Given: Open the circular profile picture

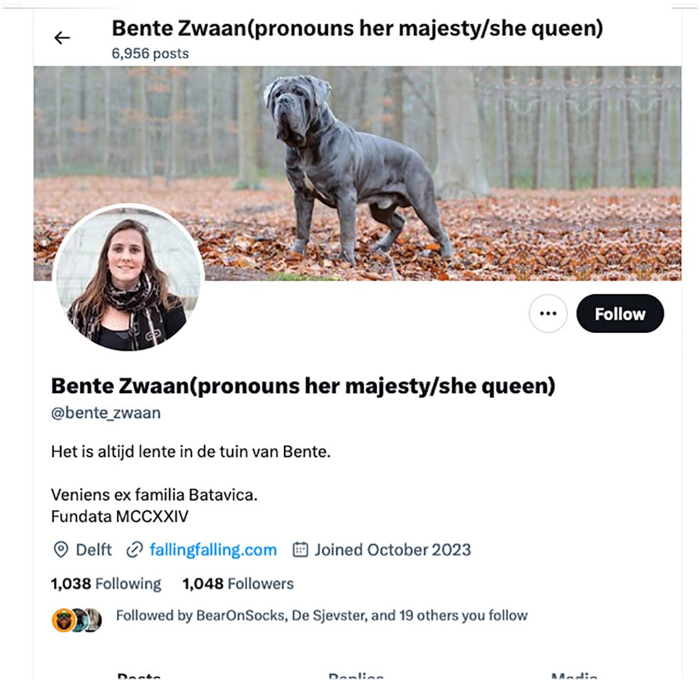Looking at the screenshot, I should pos(128,277).
